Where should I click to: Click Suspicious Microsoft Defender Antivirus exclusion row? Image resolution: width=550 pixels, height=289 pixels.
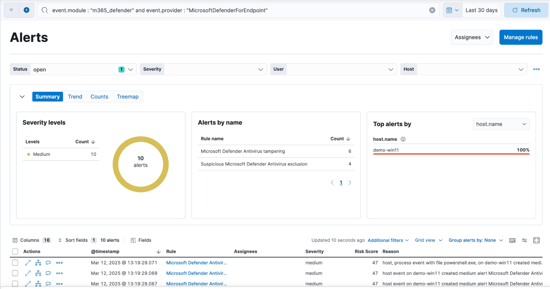click(276, 164)
